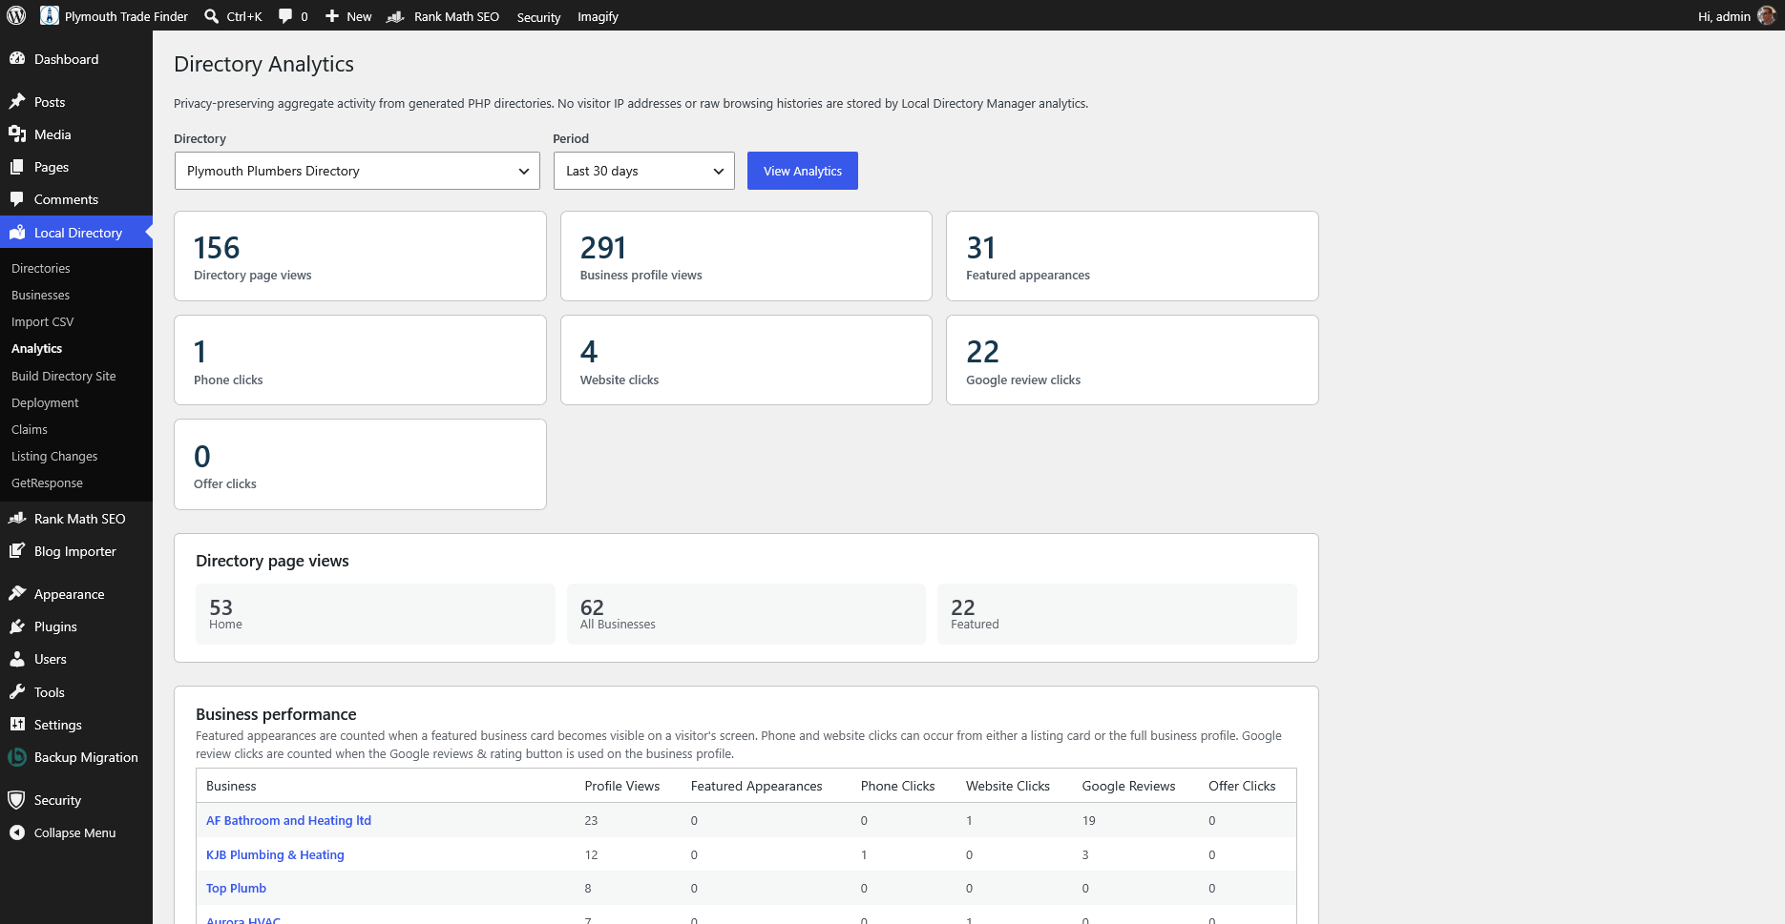This screenshot has height=924, width=1785.
Task: Click the 19 Google Reviews cell
Action: click(x=1089, y=820)
